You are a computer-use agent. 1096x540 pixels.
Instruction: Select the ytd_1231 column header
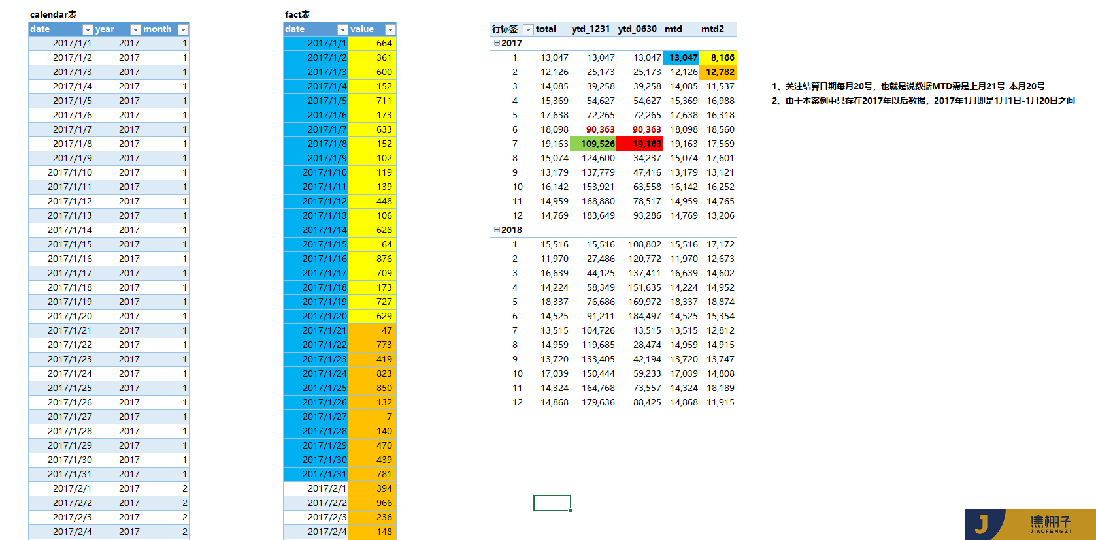[591, 29]
